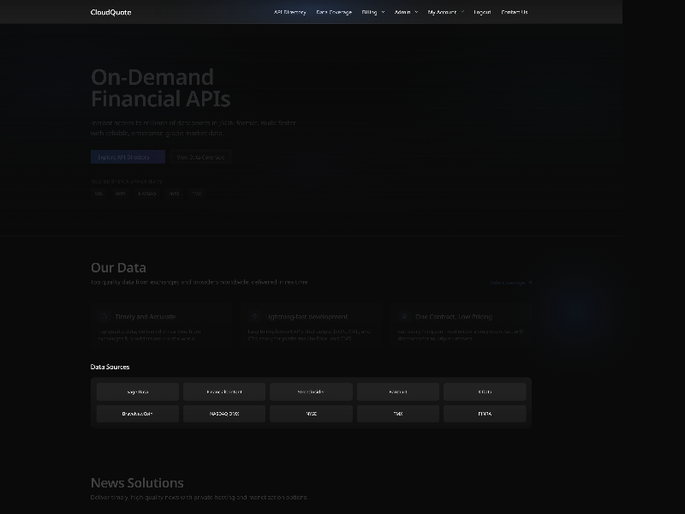This screenshot has height=514, width=685.
Task: Click the CloudQuote logo in the header
Action: 109,12
